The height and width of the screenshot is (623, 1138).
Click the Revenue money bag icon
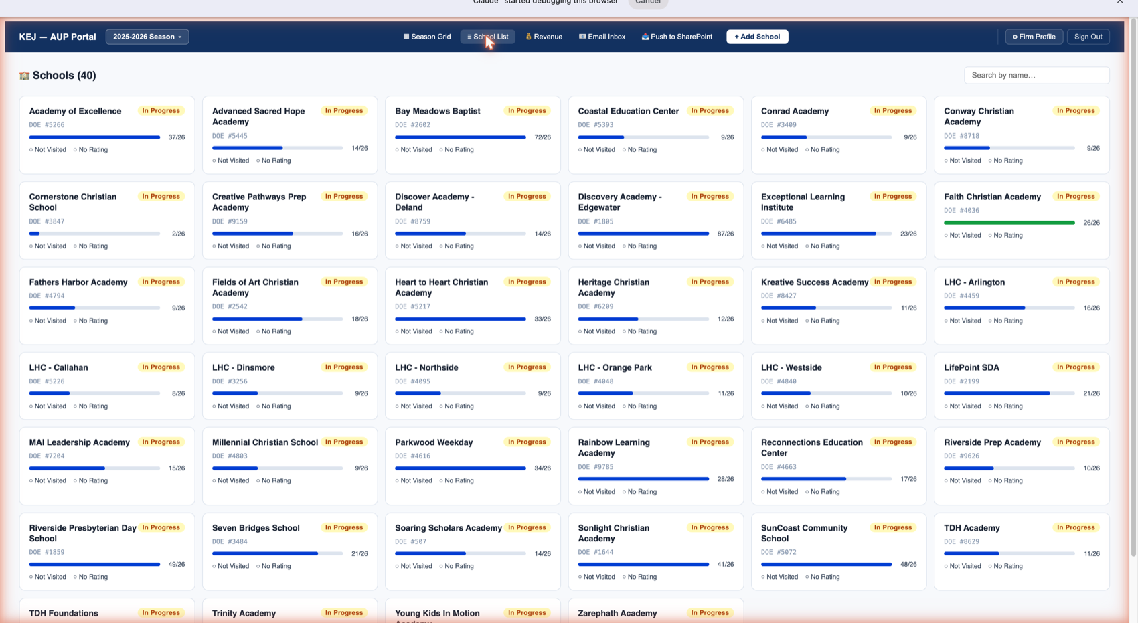tap(528, 37)
